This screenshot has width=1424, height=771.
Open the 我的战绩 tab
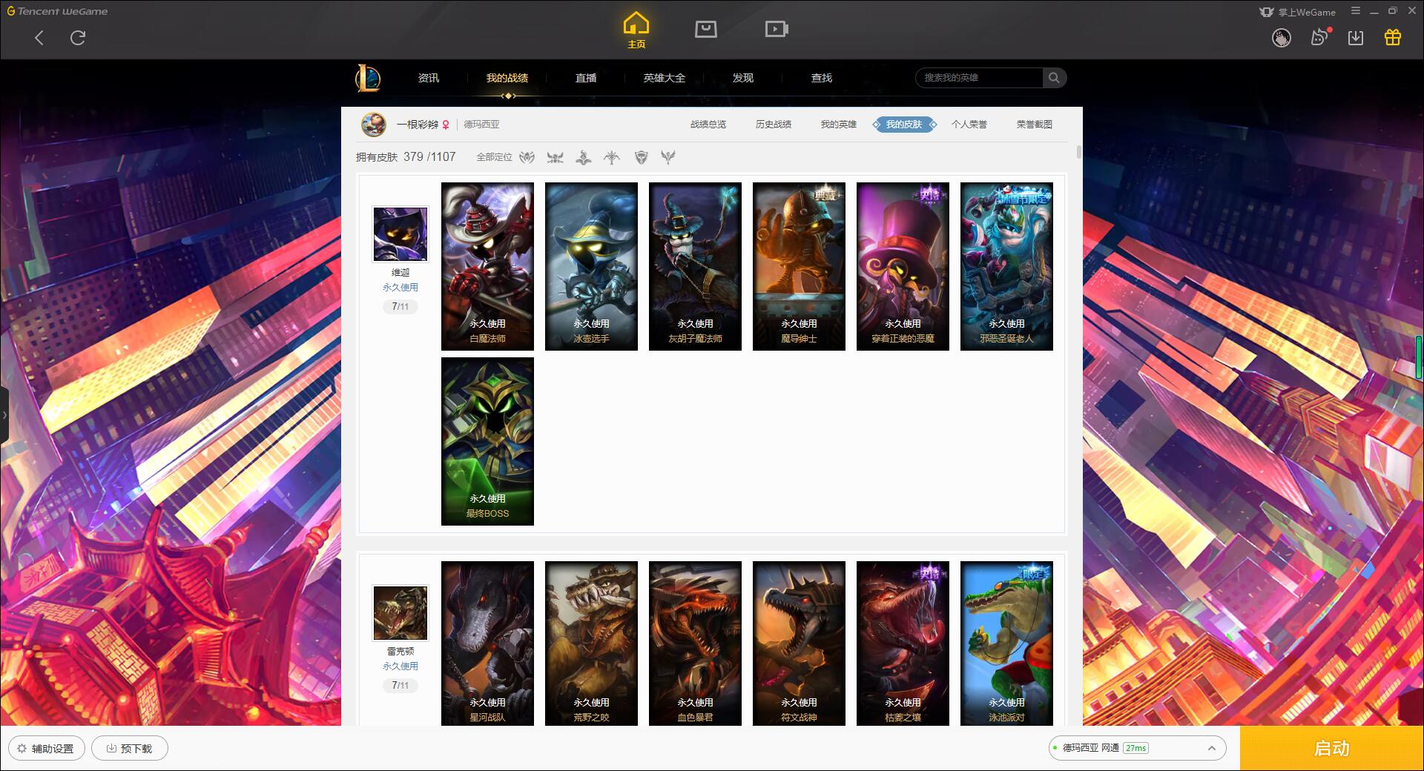point(507,78)
